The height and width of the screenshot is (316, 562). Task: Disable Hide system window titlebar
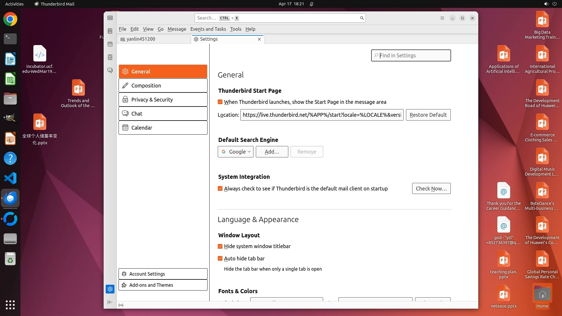[x=220, y=246]
